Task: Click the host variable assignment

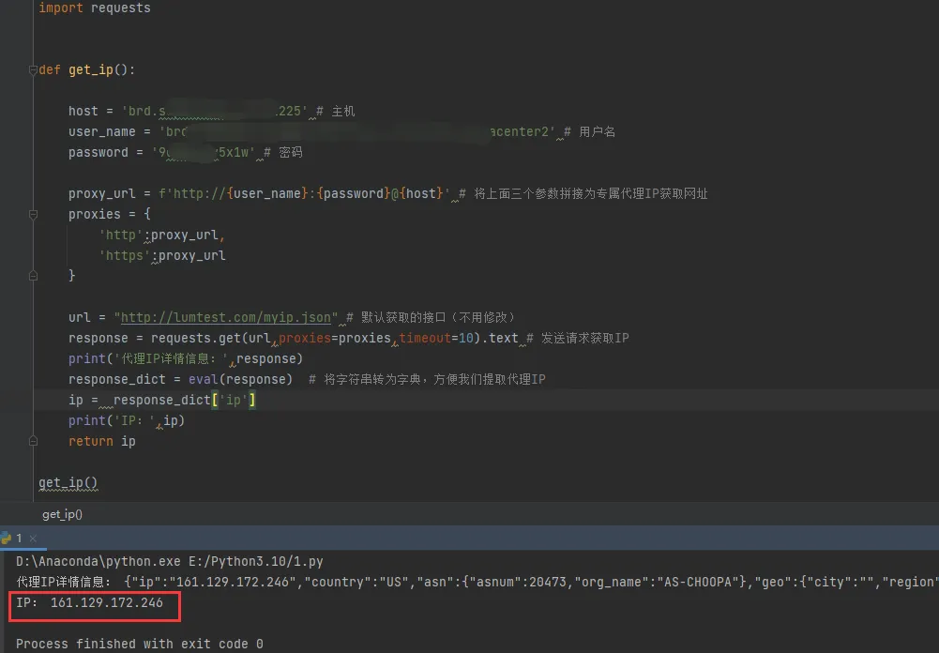Action: point(188,112)
